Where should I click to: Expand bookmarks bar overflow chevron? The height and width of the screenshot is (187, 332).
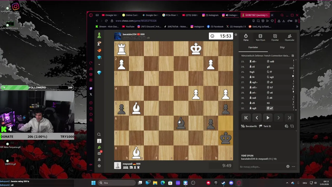click(297, 26)
